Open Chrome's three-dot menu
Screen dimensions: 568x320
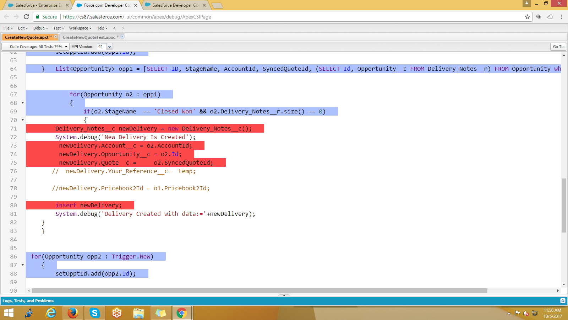(561, 17)
